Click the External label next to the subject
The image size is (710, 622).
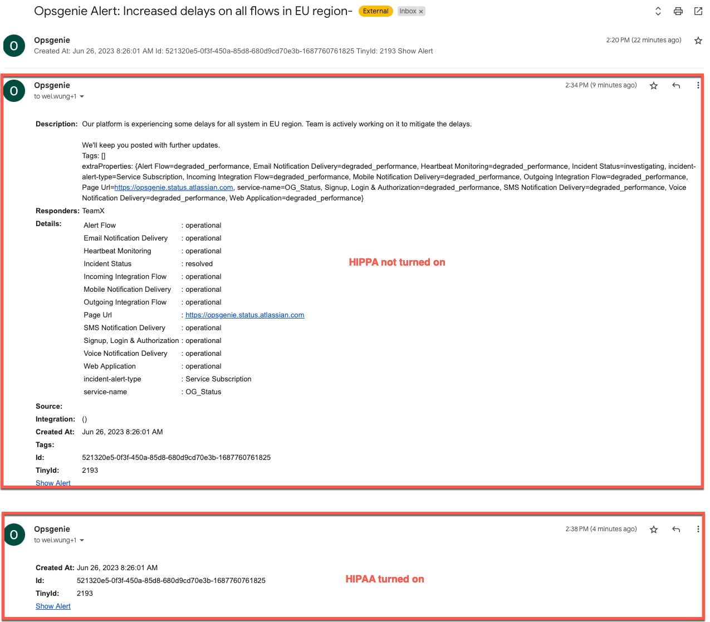pyautogui.click(x=375, y=11)
